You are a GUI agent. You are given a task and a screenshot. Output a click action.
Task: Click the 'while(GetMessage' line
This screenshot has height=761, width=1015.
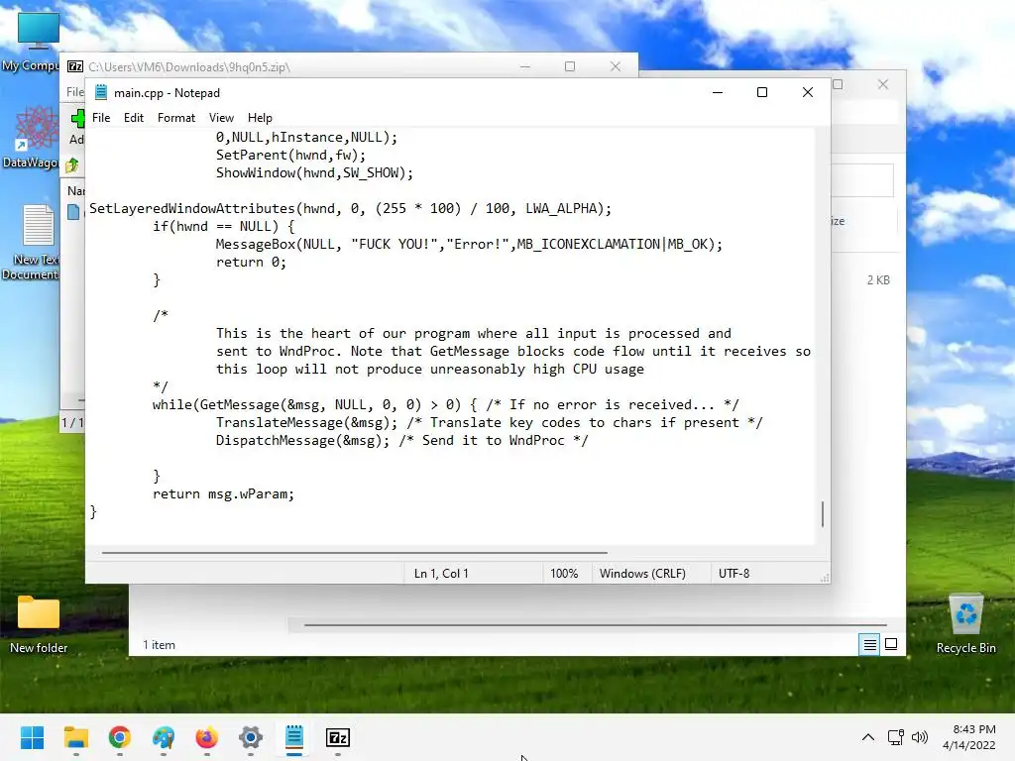point(445,404)
